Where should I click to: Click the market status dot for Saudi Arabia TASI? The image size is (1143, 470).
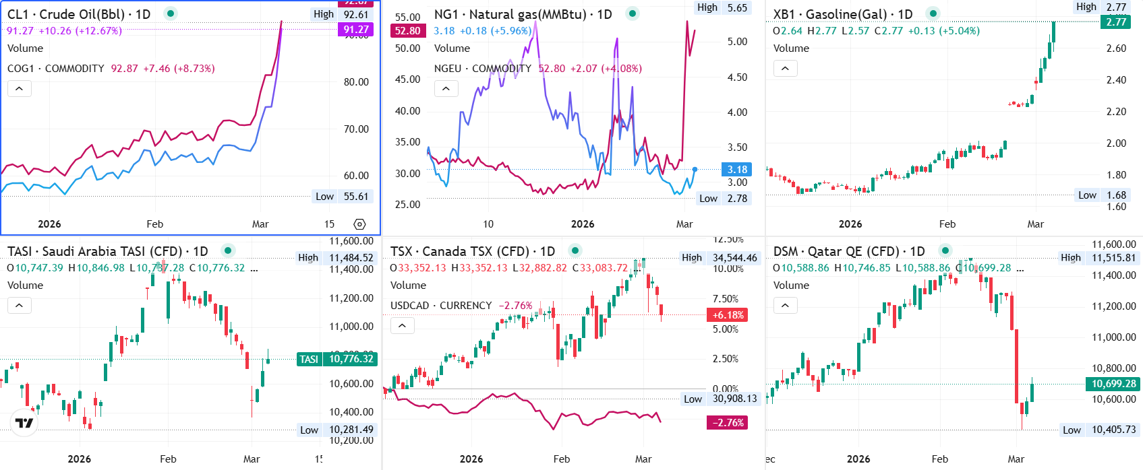coord(228,250)
